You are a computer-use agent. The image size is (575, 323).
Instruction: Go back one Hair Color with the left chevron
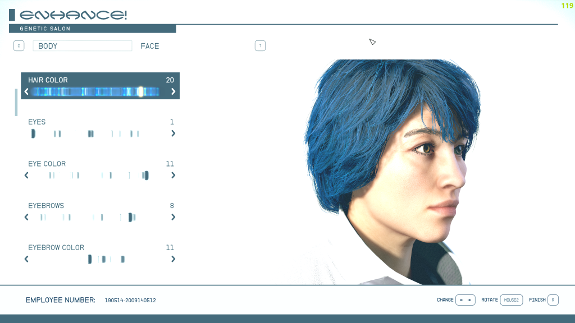coord(26,91)
